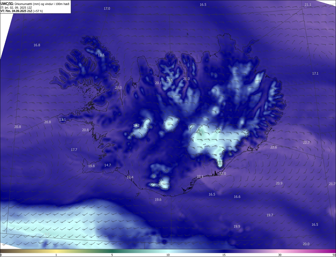Click the map value 19.6
The height and width of the screenshot is (257, 336).
158,199
